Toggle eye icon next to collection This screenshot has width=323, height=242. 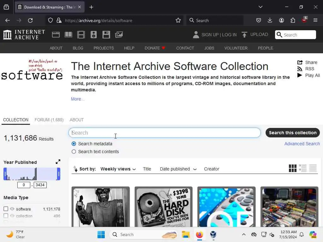point(12,216)
